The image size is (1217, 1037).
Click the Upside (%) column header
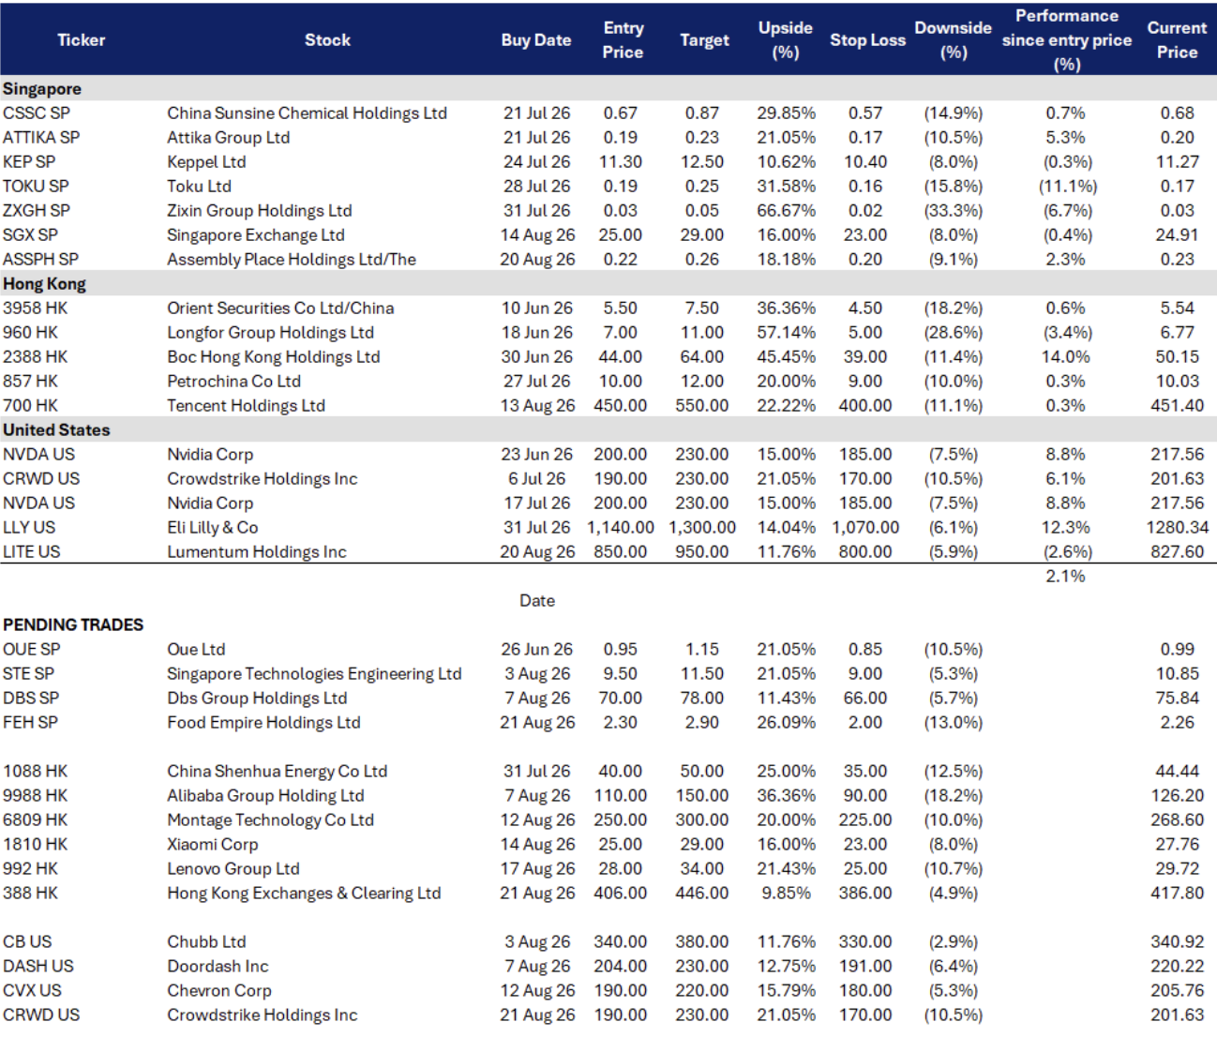(786, 40)
